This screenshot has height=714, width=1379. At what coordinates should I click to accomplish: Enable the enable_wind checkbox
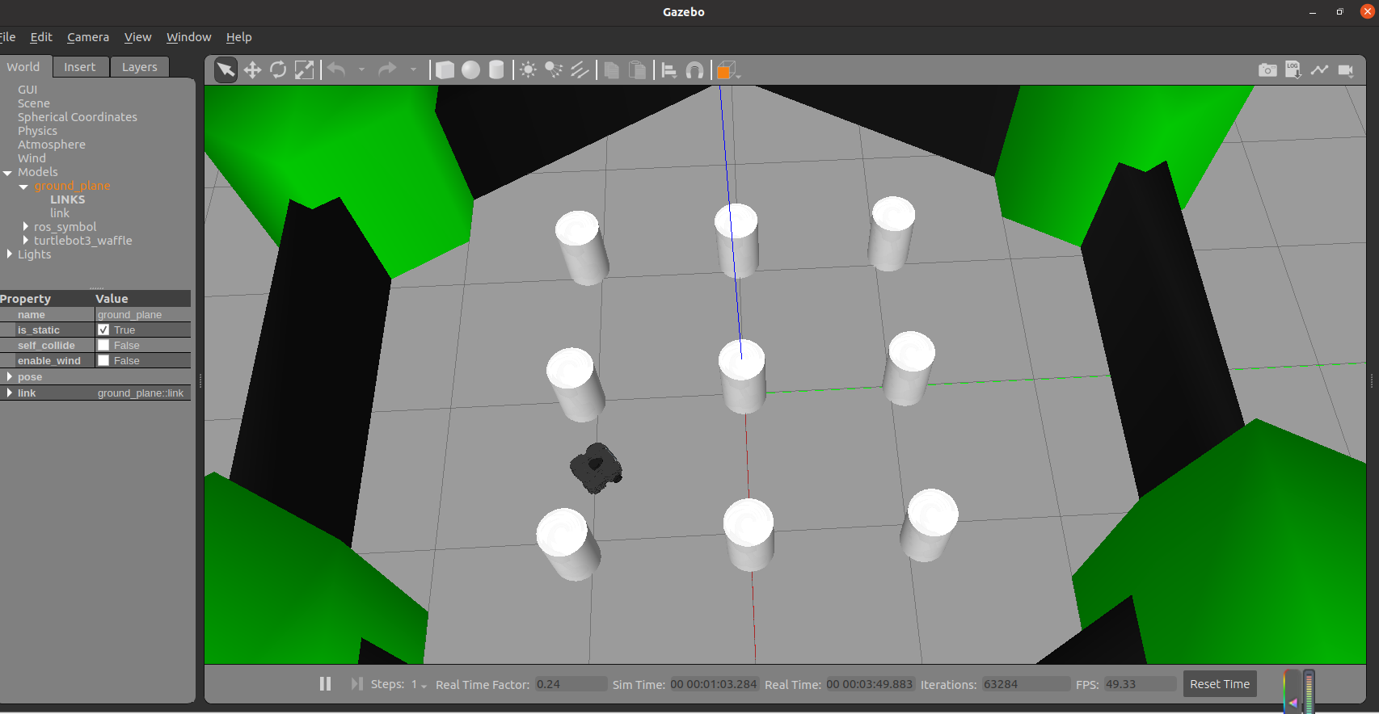tap(103, 360)
